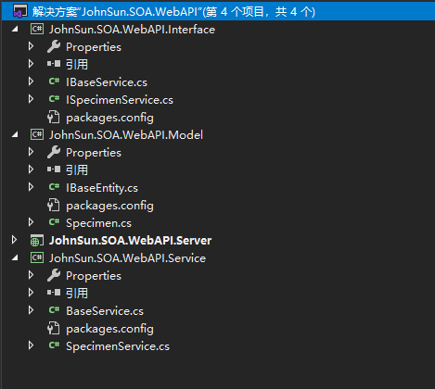Screen dimensions: 435x389
Task: Click the references icon under Model project
Action: point(54,169)
